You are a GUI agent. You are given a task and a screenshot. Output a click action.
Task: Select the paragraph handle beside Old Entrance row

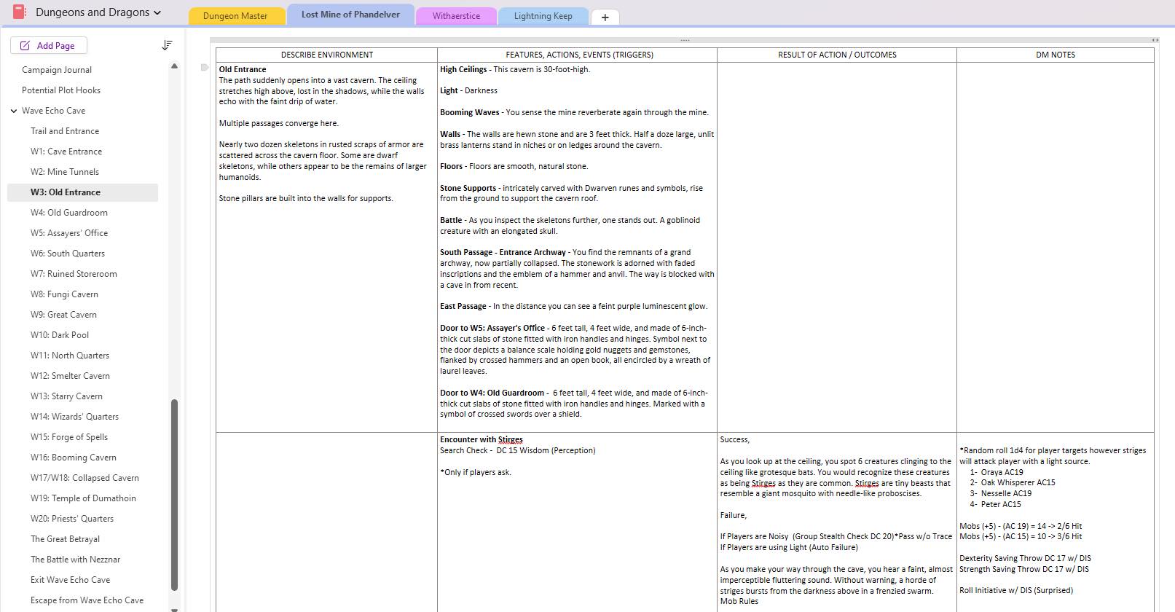[205, 68]
